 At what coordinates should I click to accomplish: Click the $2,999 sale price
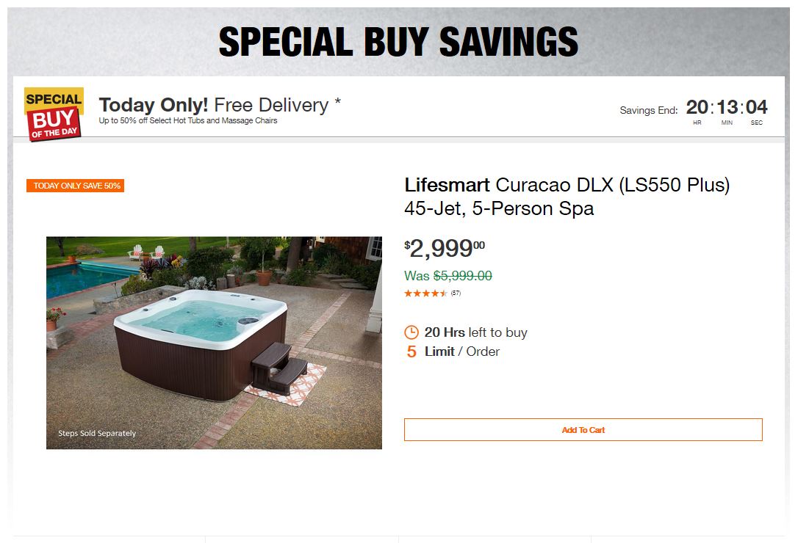click(444, 249)
